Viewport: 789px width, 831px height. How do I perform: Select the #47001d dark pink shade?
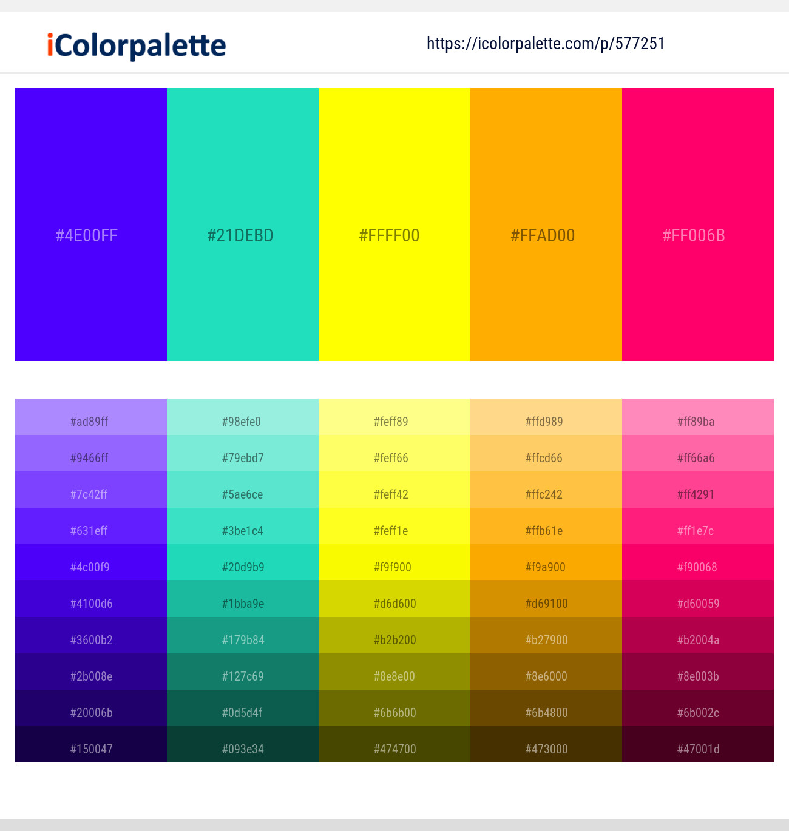tap(697, 749)
